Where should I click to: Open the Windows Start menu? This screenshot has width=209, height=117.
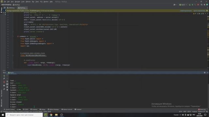coord(3,115)
